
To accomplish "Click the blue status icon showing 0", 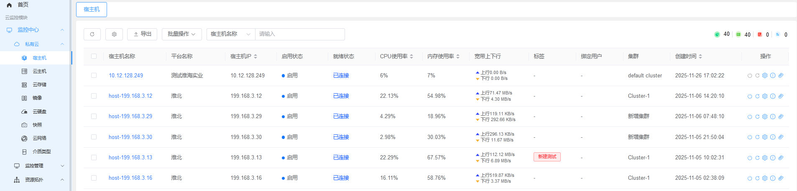I will pos(778,34).
